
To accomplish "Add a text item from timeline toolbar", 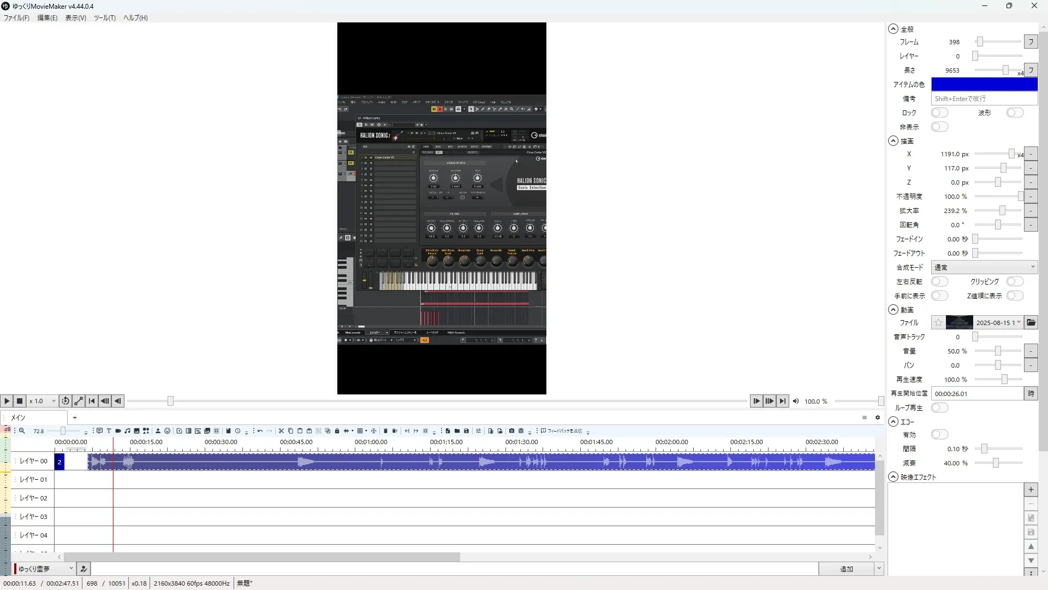I will 109,431.
